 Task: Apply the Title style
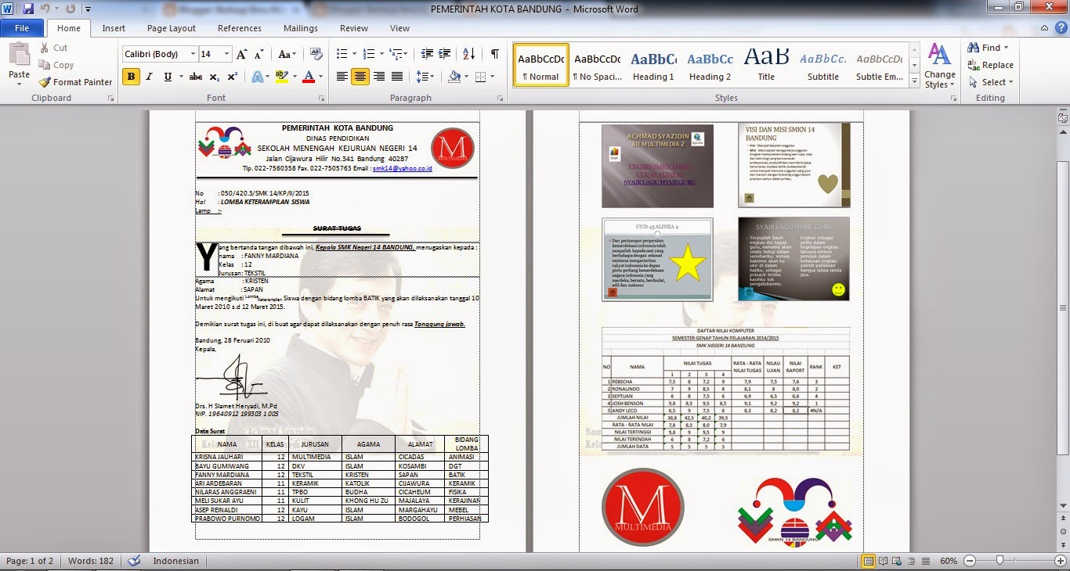click(766, 65)
